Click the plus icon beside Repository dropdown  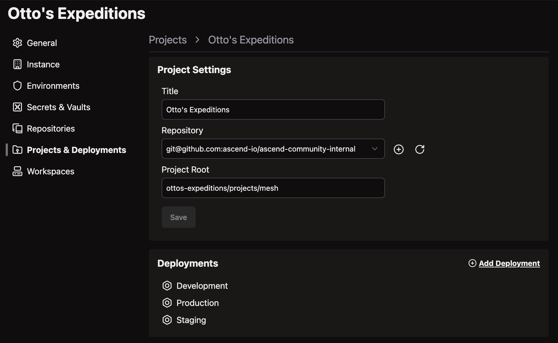tap(398, 149)
